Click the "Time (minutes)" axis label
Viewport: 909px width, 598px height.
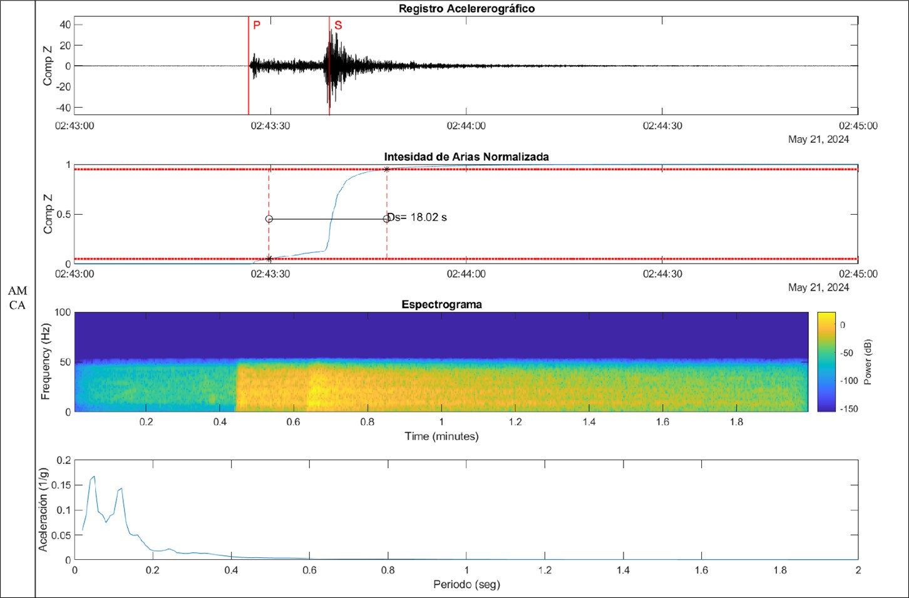441,436
